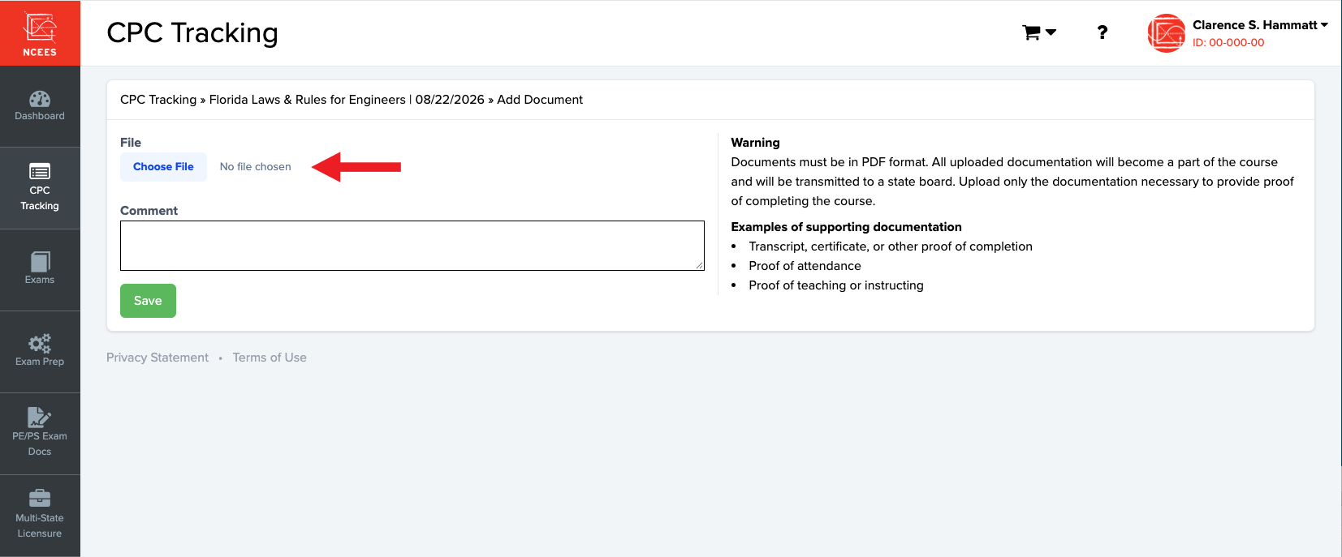Open Exam Prep in the sidebar
1342x557 pixels.
pos(40,352)
